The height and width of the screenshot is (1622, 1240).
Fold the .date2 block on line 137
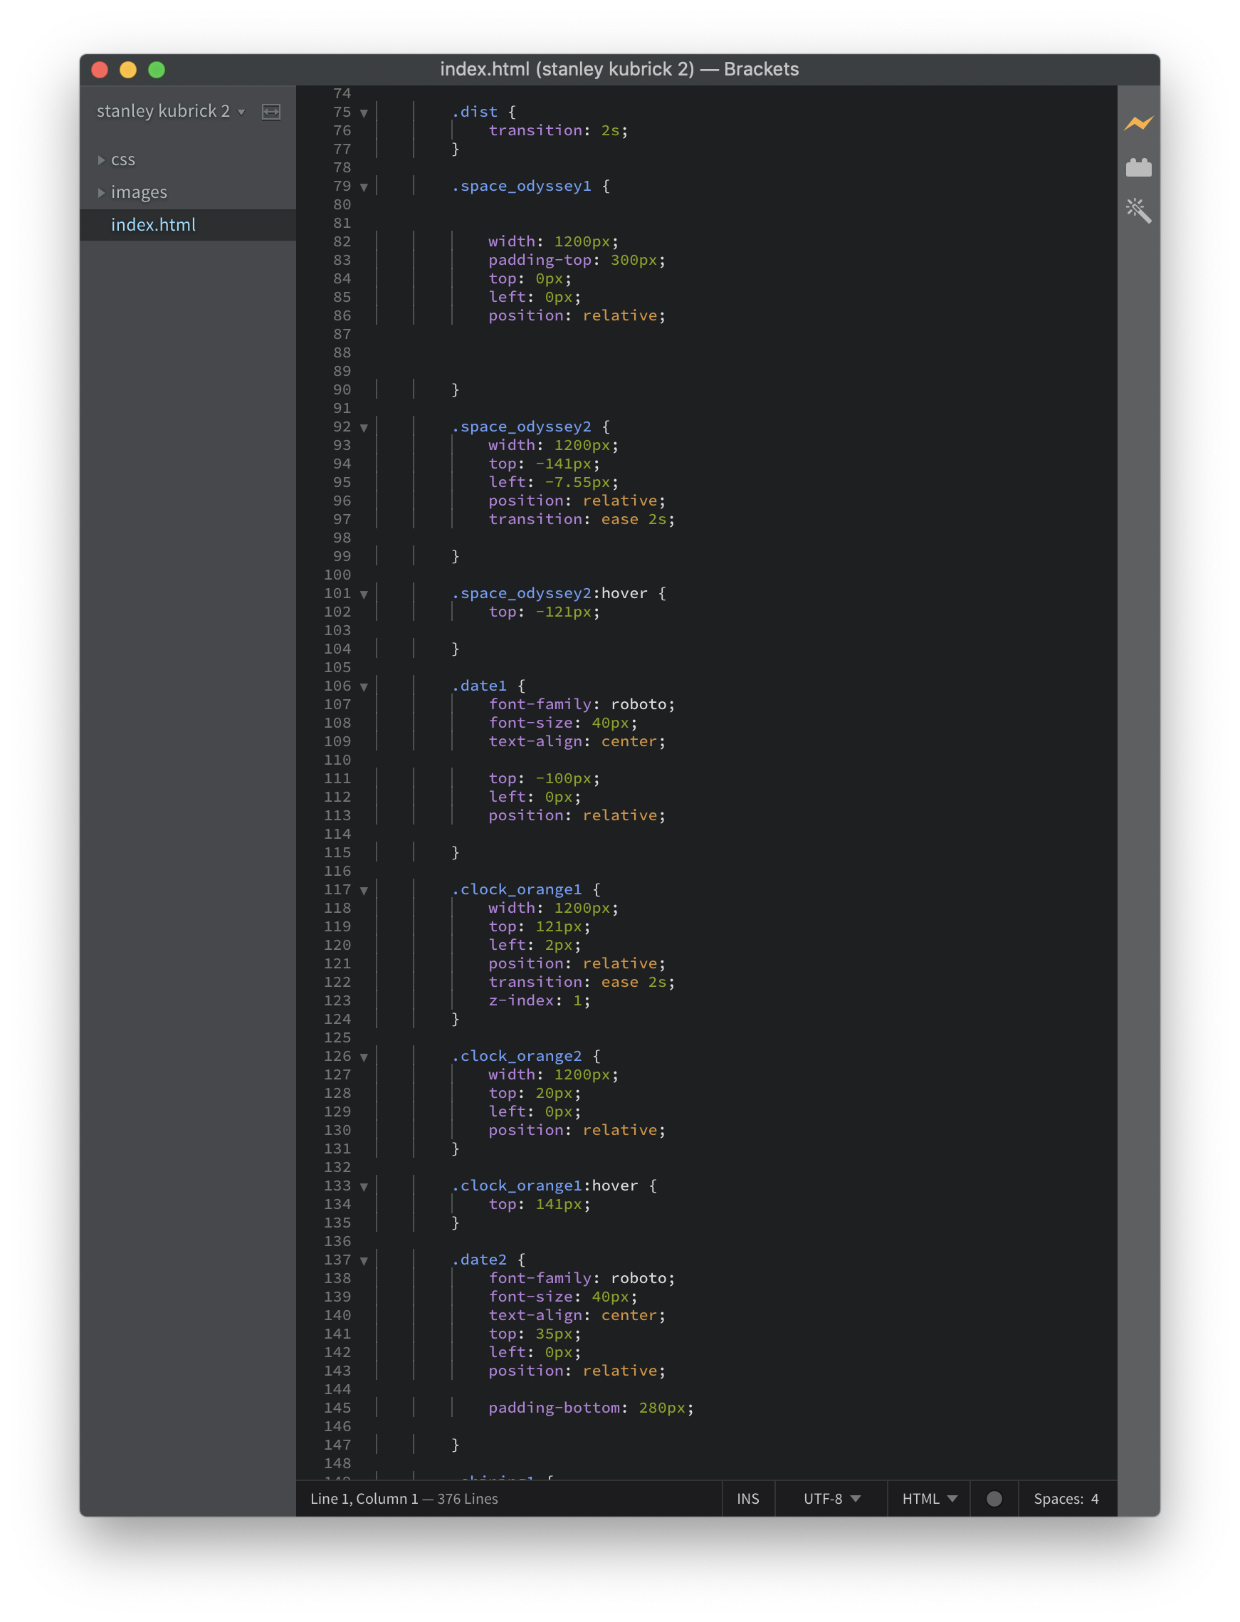364,1261
